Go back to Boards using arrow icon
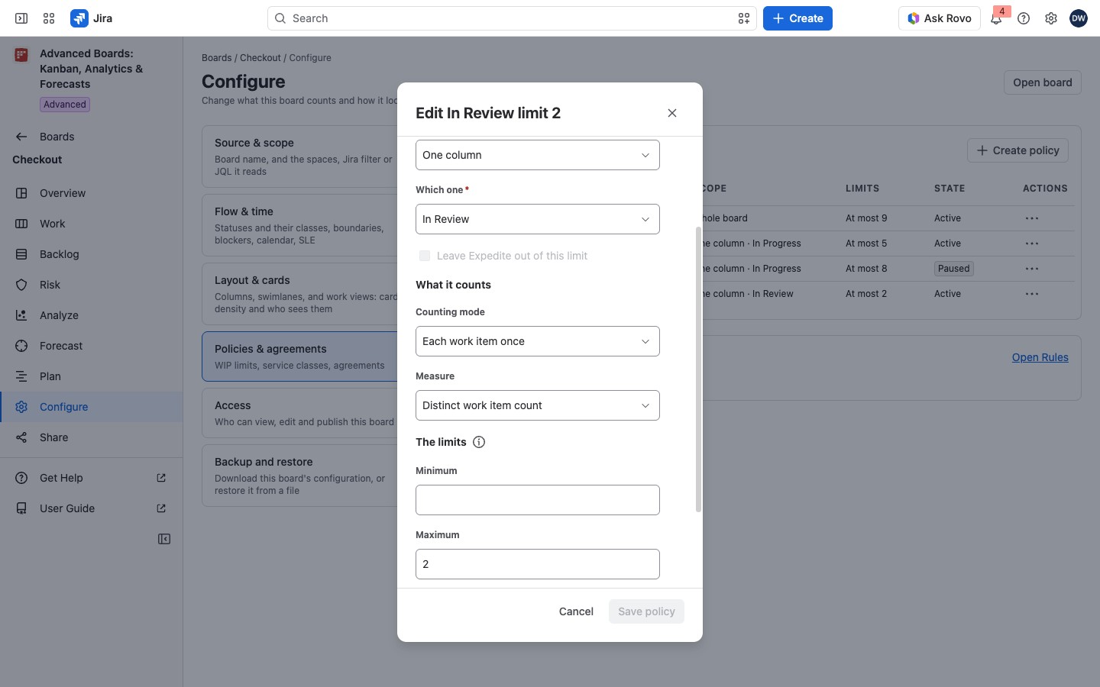The image size is (1100, 687). click(21, 137)
